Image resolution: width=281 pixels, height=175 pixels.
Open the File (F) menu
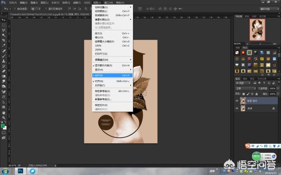point(13,3)
